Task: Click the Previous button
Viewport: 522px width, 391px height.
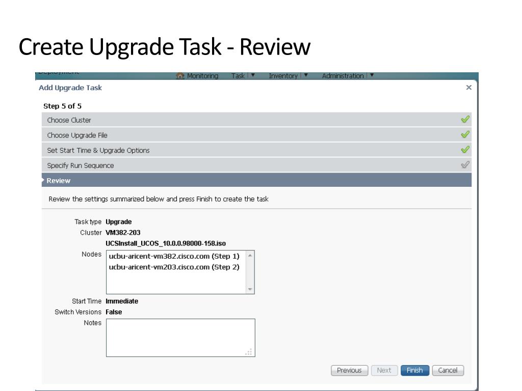Action: coord(350,371)
